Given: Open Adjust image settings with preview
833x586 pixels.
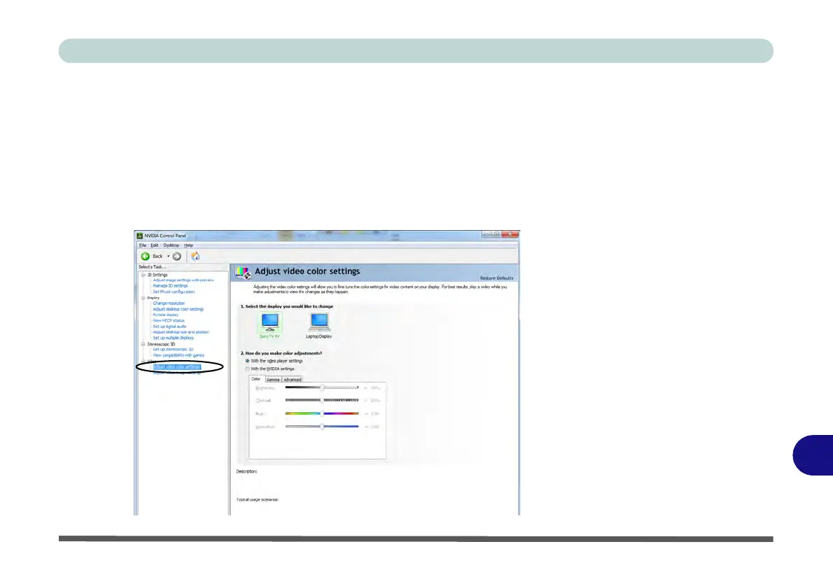Looking at the screenshot, I should (x=183, y=280).
